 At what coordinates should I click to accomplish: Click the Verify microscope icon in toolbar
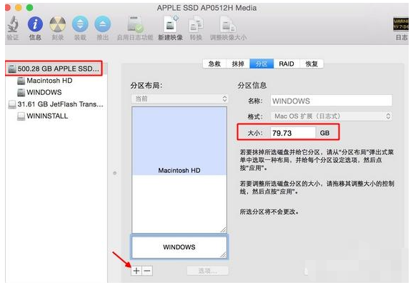point(13,24)
